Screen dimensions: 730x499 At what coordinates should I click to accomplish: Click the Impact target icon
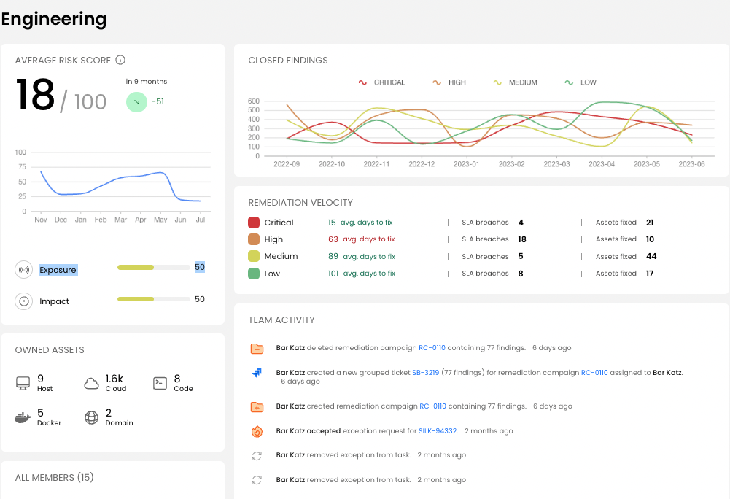point(23,301)
